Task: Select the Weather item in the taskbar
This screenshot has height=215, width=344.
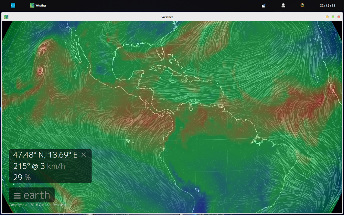Action: pos(38,5)
